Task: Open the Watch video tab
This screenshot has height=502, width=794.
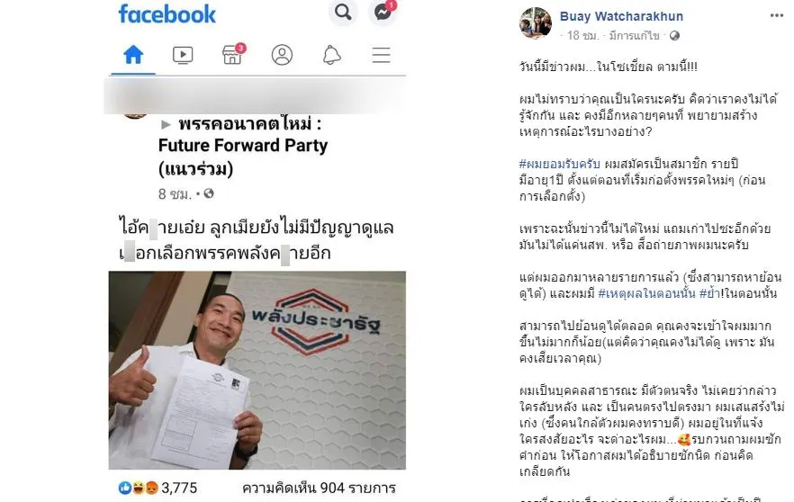Action: [x=183, y=55]
